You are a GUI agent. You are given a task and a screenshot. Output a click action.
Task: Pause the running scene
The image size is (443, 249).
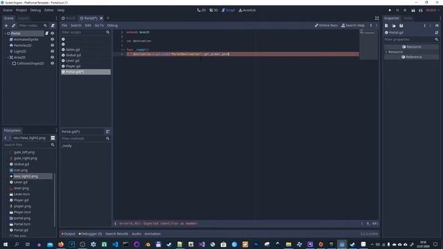pos(397,10)
